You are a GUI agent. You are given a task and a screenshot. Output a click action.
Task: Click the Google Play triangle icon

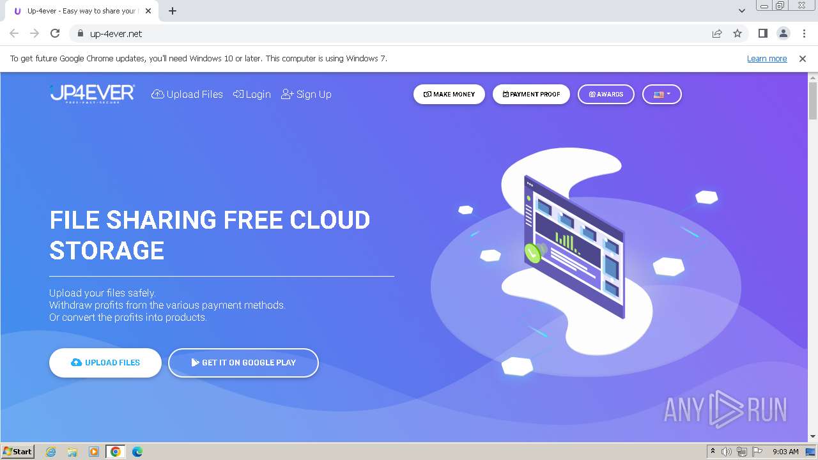click(195, 362)
